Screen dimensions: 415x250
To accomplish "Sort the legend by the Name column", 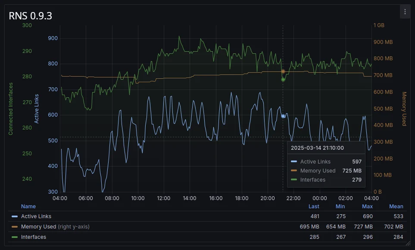I will [x=28, y=207].
